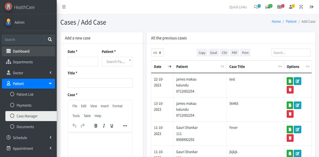
Task: Click the Home breadcrumb link
Action: point(276,21)
